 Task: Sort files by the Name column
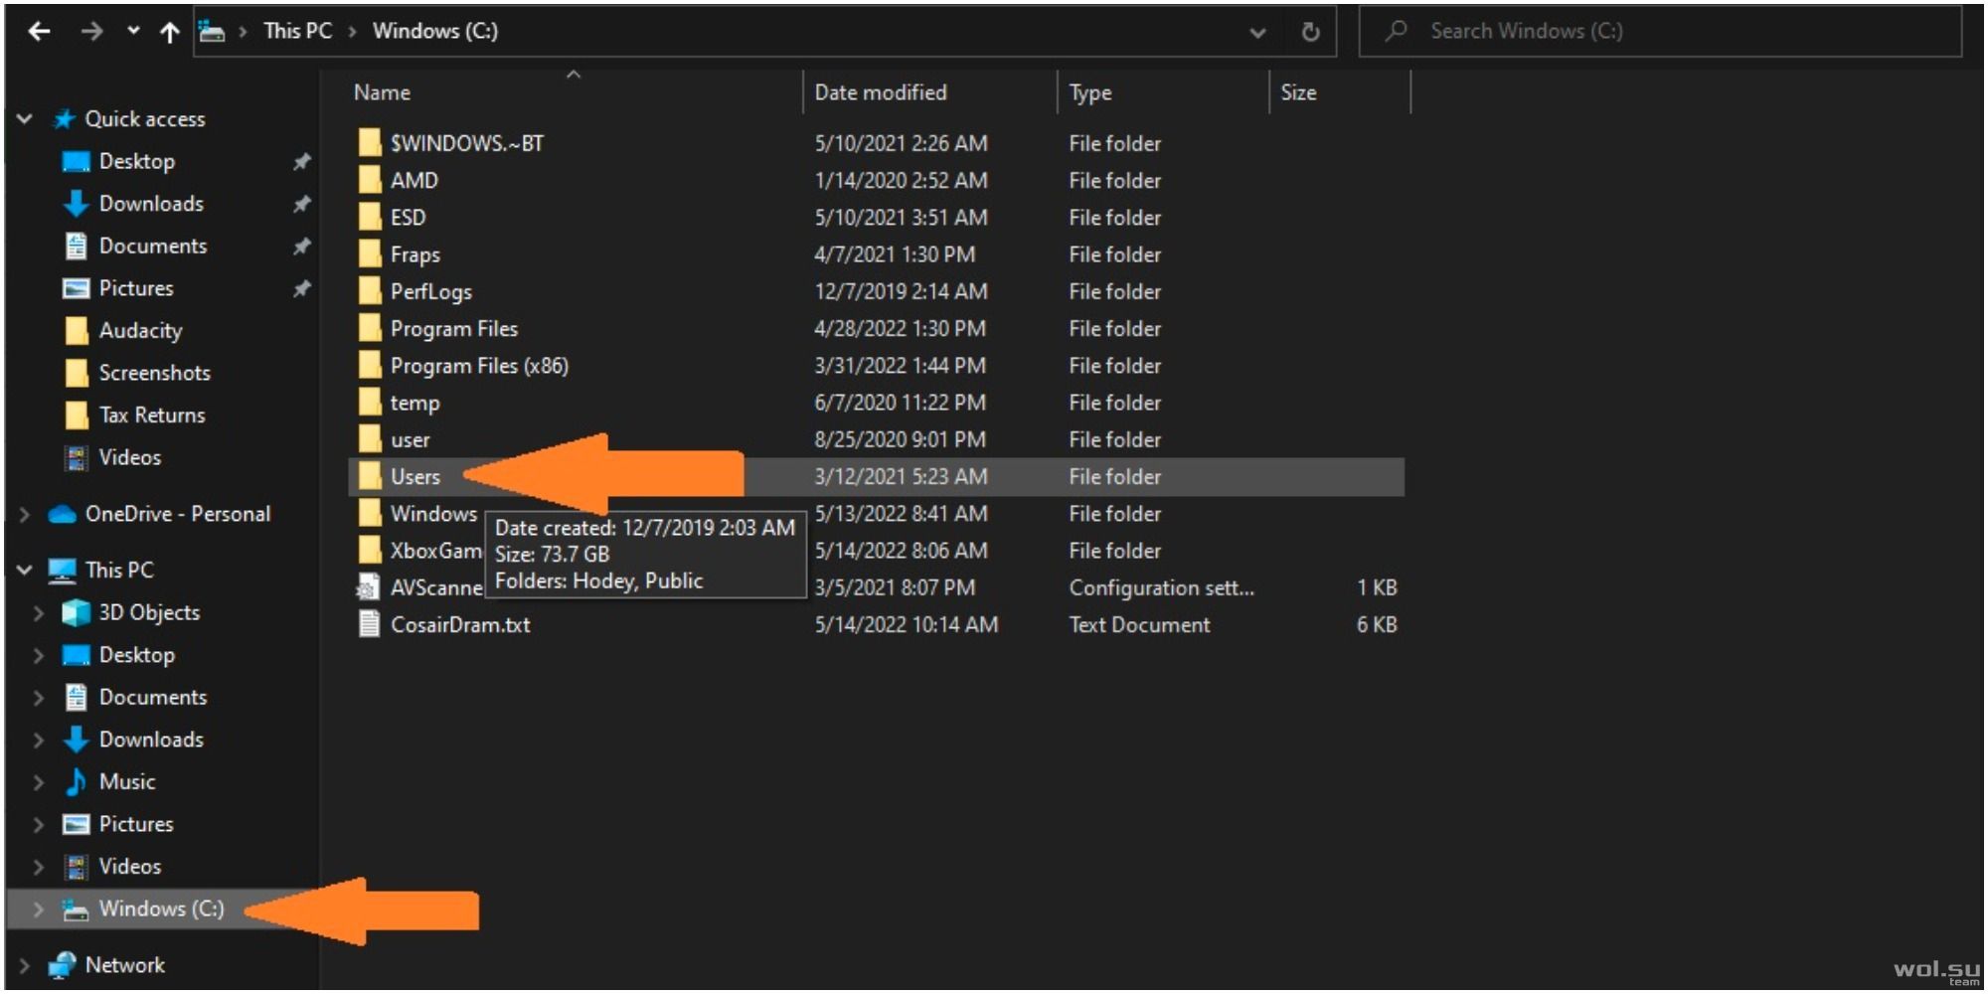tap(382, 92)
